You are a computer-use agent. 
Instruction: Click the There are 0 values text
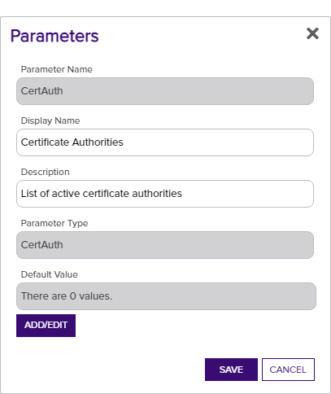click(67, 296)
